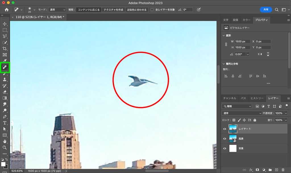
Task: Collapse the 変形 section in Properties
Action: (224, 35)
